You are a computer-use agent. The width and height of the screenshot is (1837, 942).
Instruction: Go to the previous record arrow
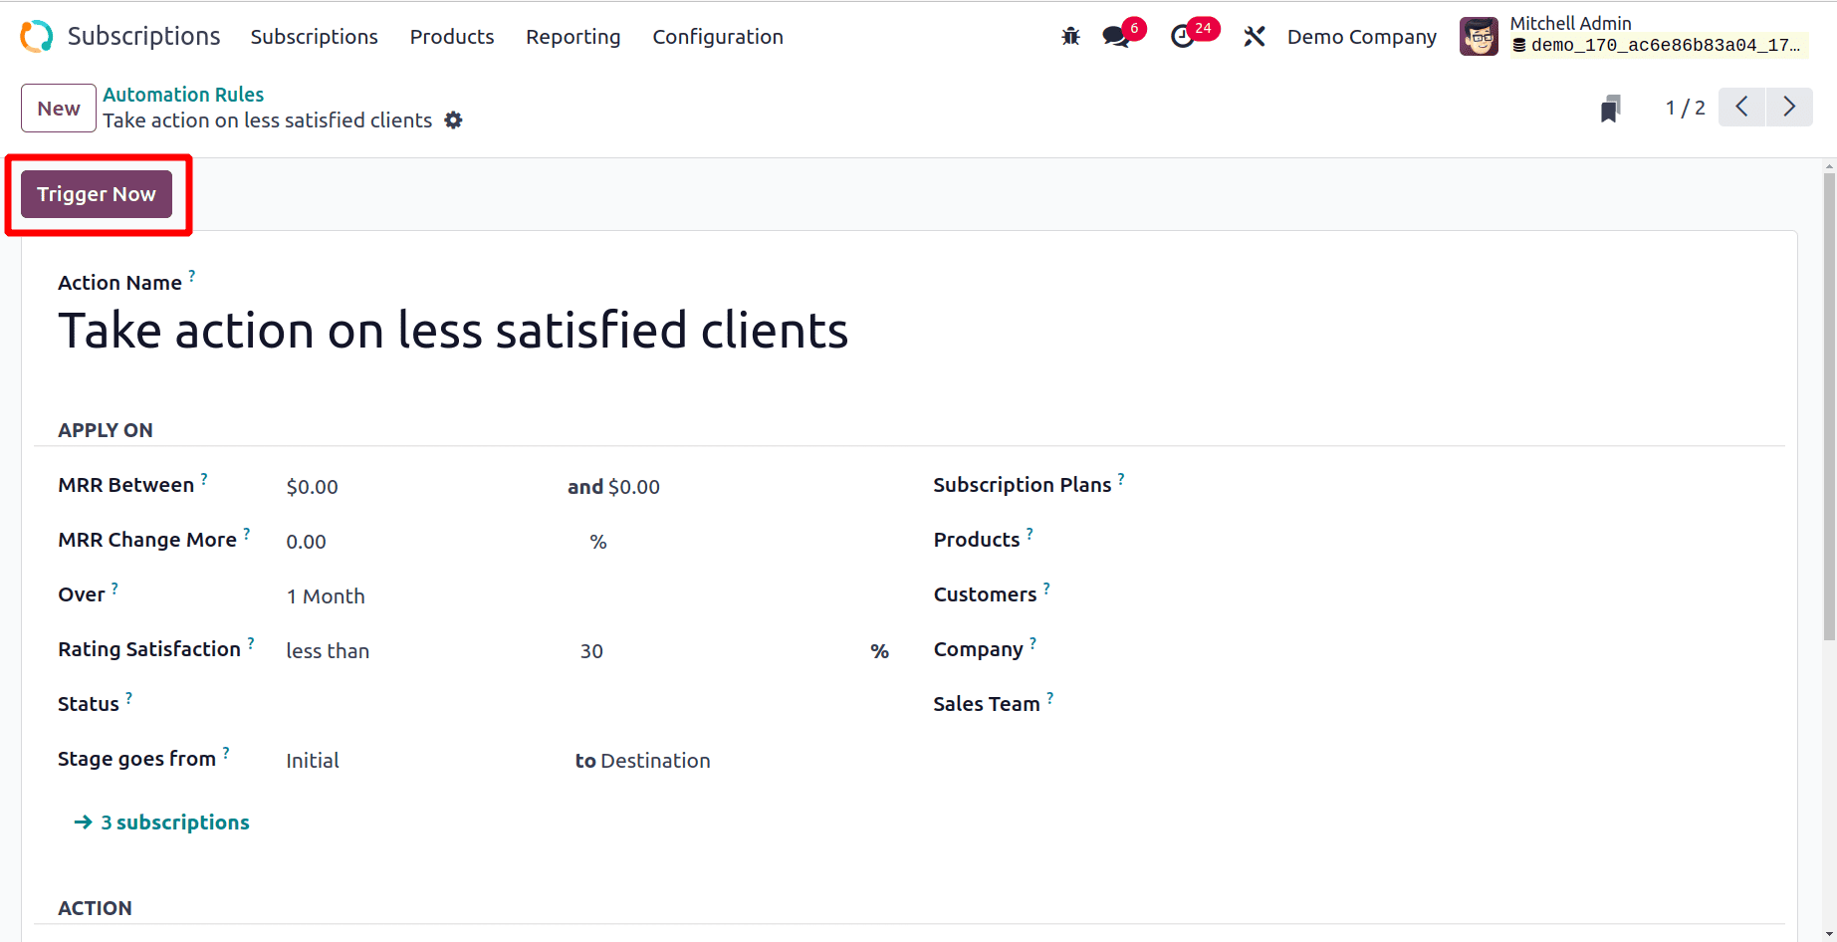(1742, 108)
